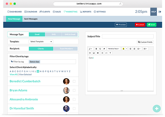Switch to code view in editor
The image size is (165, 117).
(106, 53)
